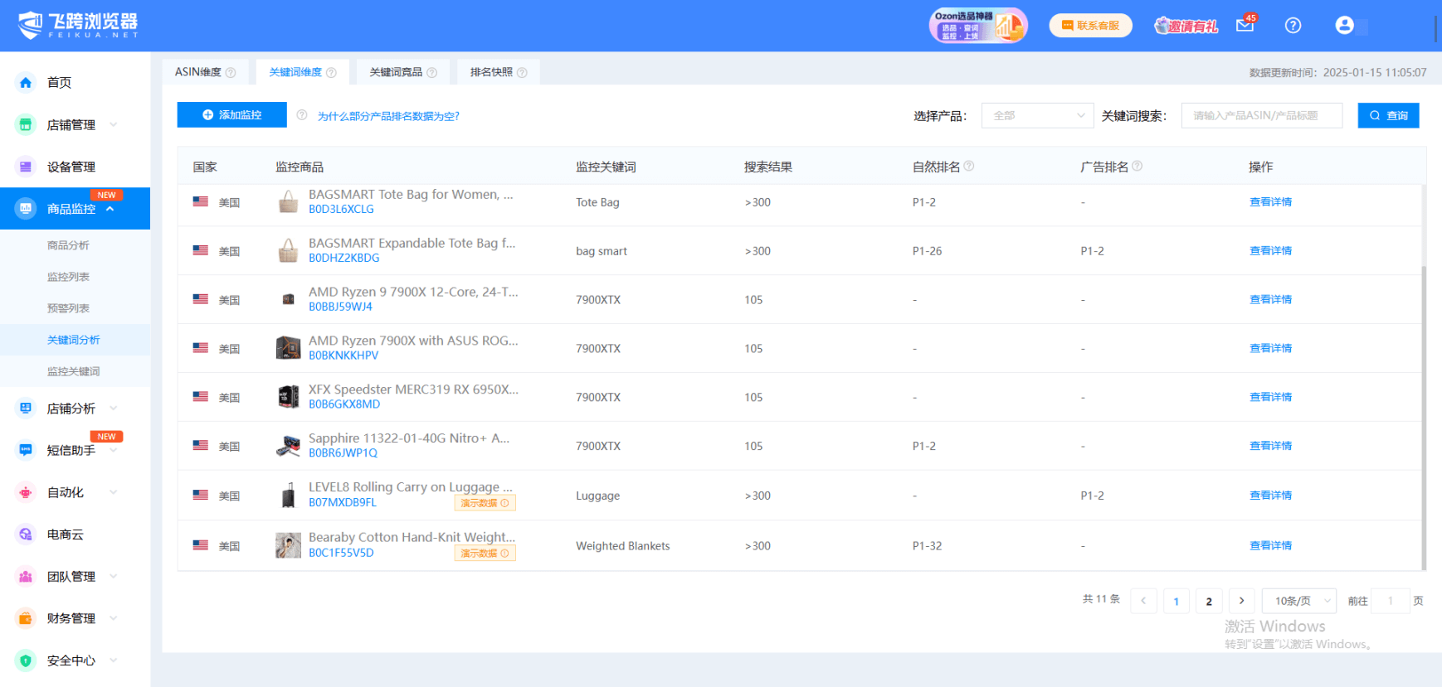Switch to the 关键词维度 tab
The width and height of the screenshot is (1442, 687).
[x=303, y=72]
